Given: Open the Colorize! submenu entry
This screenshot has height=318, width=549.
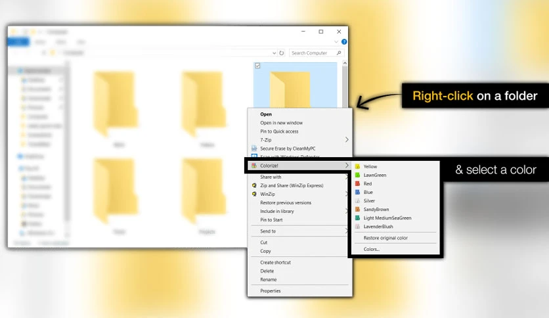Looking at the screenshot, I should point(298,166).
